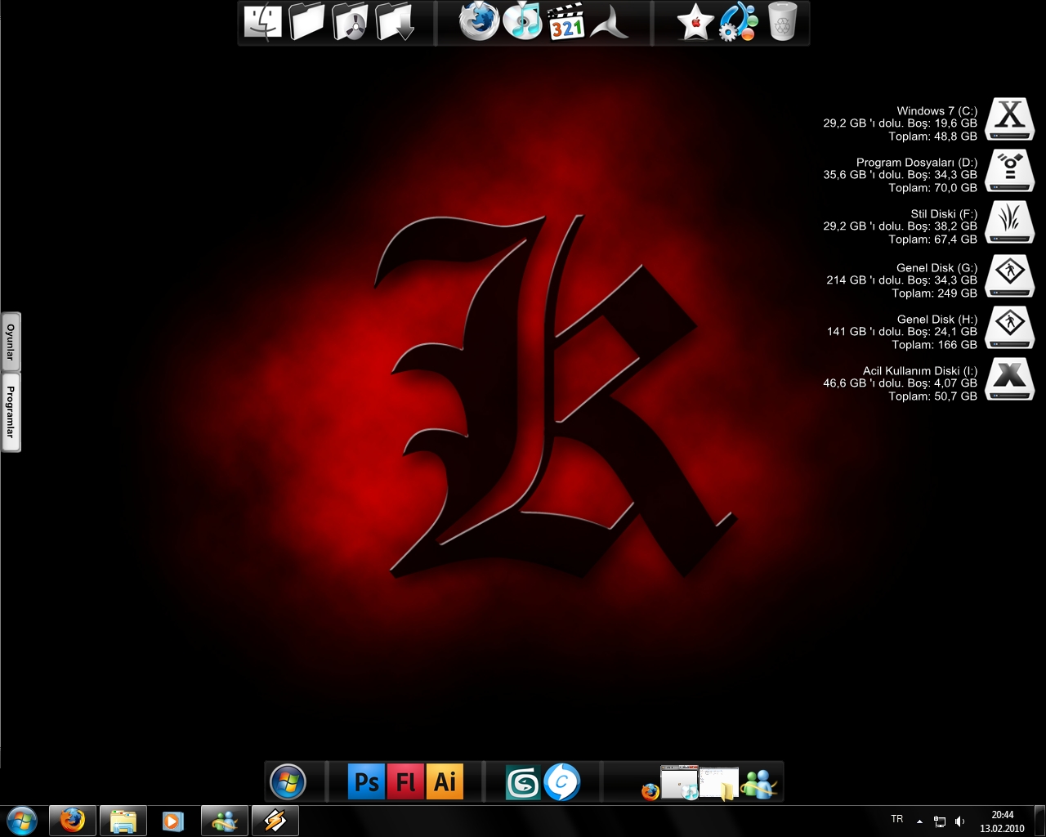1046x837 pixels.
Task: Click the Windows orb in bottom dock
Action: (288, 782)
